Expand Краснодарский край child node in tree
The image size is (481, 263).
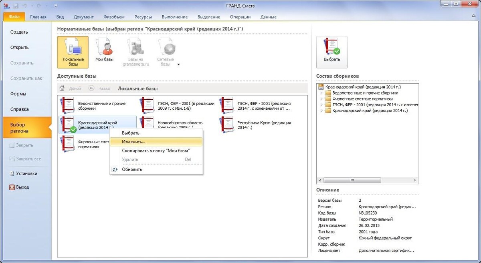(x=321, y=110)
